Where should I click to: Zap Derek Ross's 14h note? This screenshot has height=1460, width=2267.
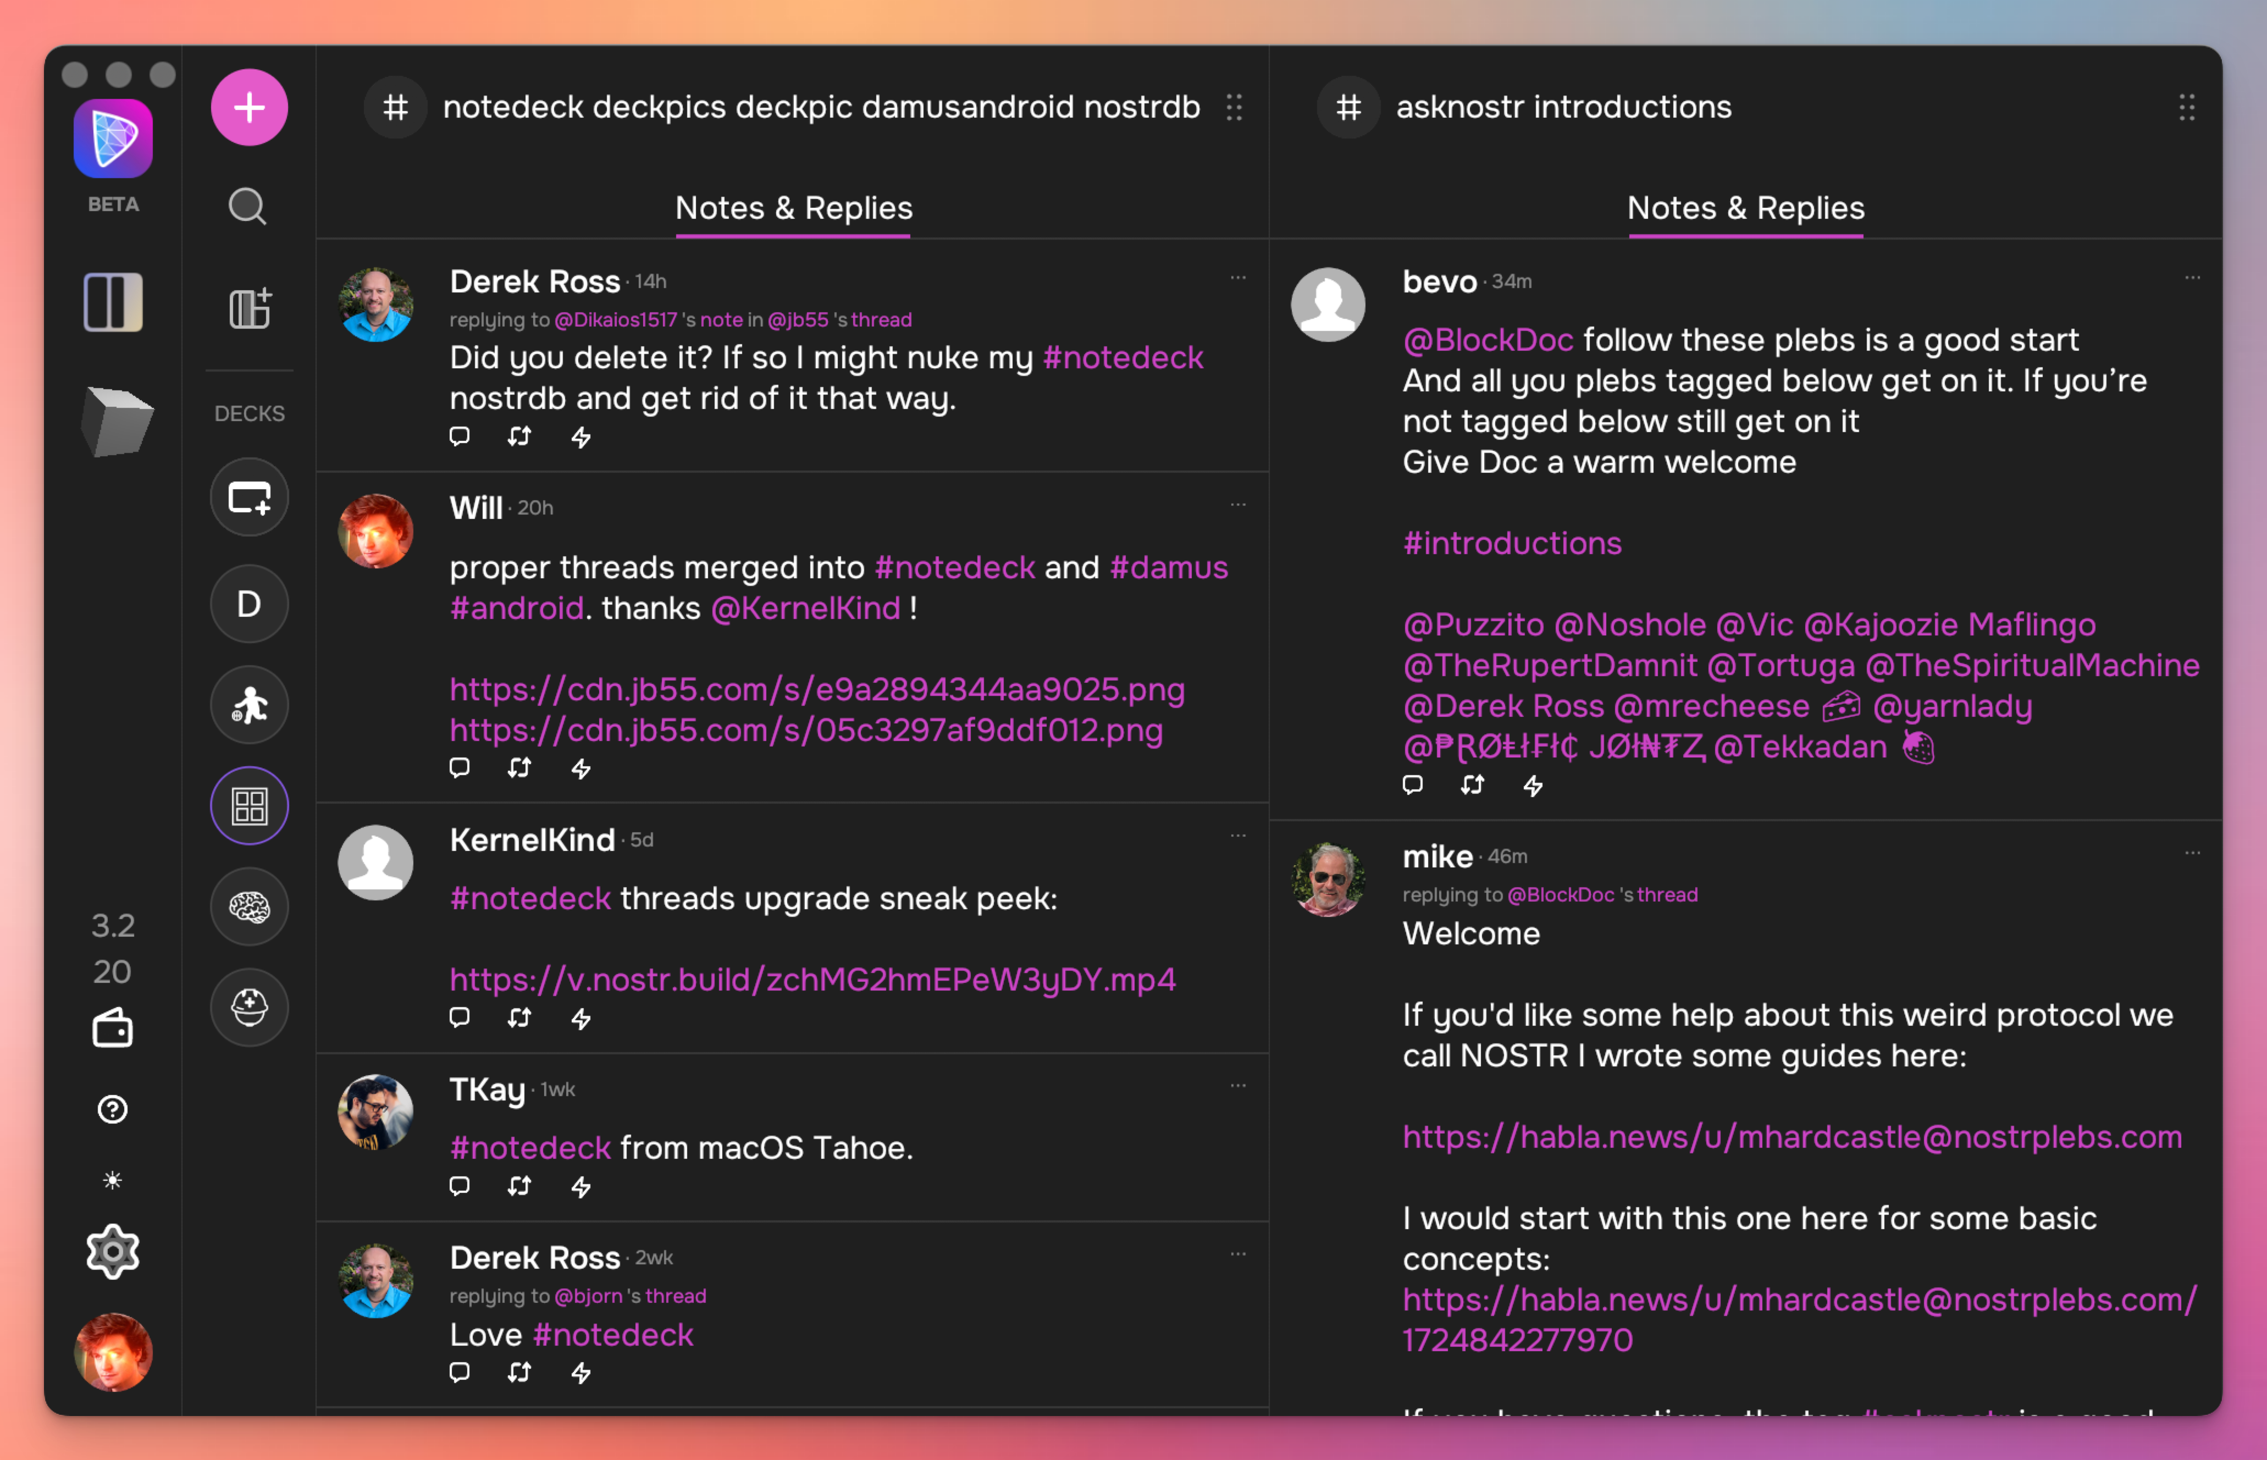pos(581,437)
